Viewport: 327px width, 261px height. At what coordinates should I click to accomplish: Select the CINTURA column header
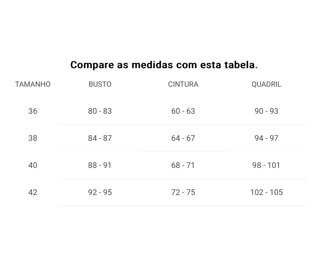183,84
